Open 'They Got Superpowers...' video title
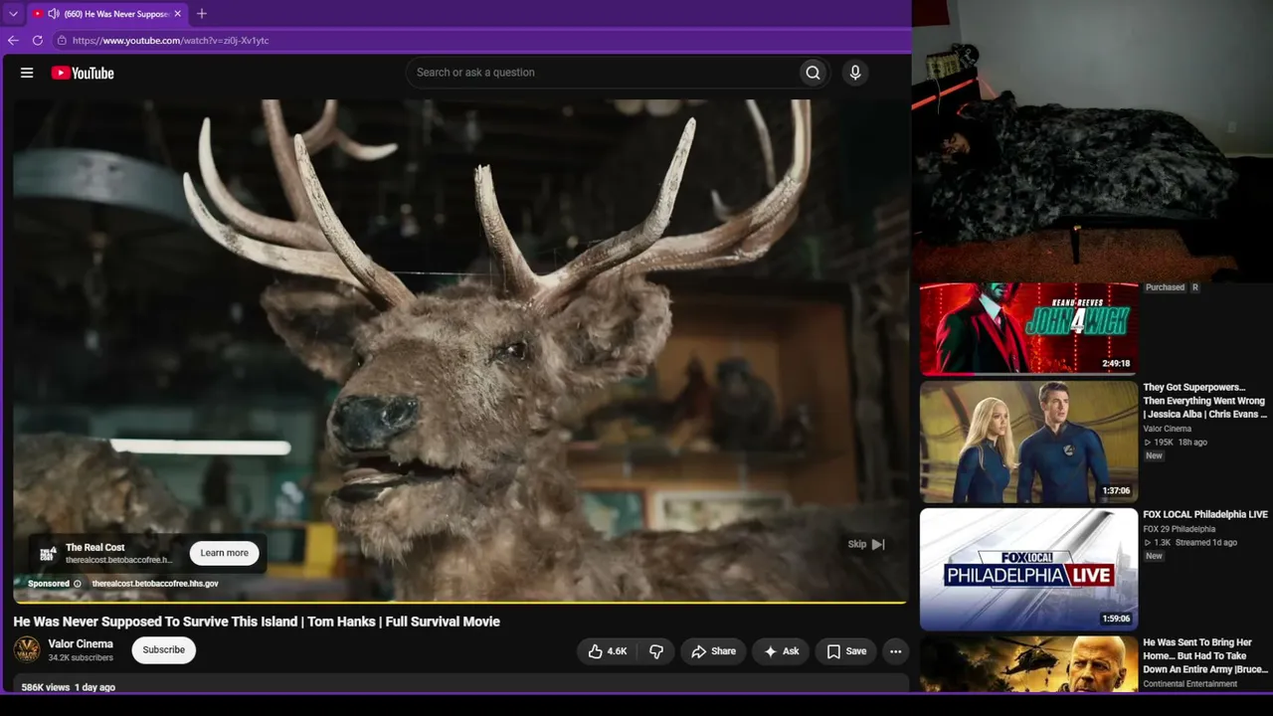The image size is (1273, 716). click(1205, 401)
